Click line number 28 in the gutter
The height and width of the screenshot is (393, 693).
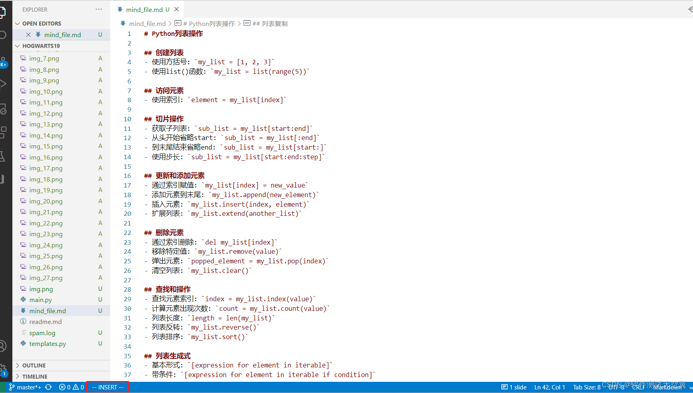127,289
